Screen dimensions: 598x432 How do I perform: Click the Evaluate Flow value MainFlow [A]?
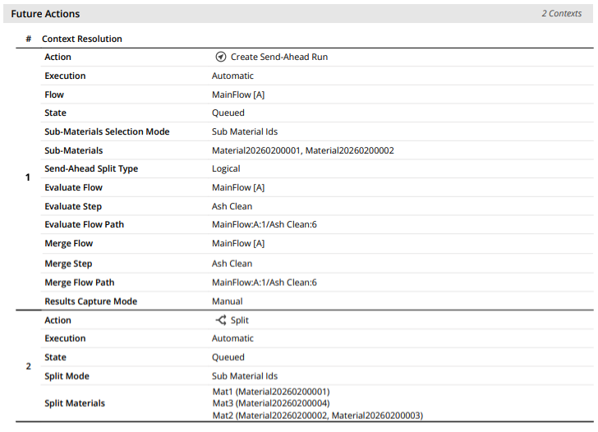238,187
